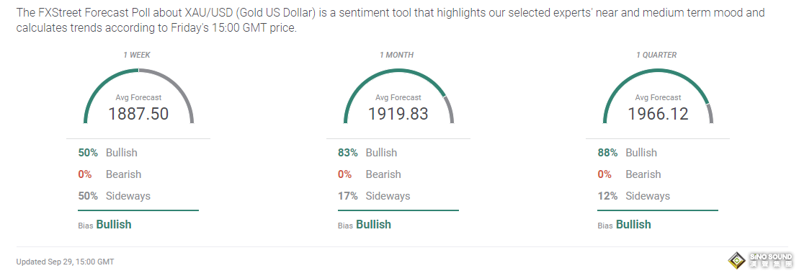Image resolution: width=799 pixels, height=276 pixels.
Task: Click the 1919.83 average forecast value
Action: coord(398,114)
